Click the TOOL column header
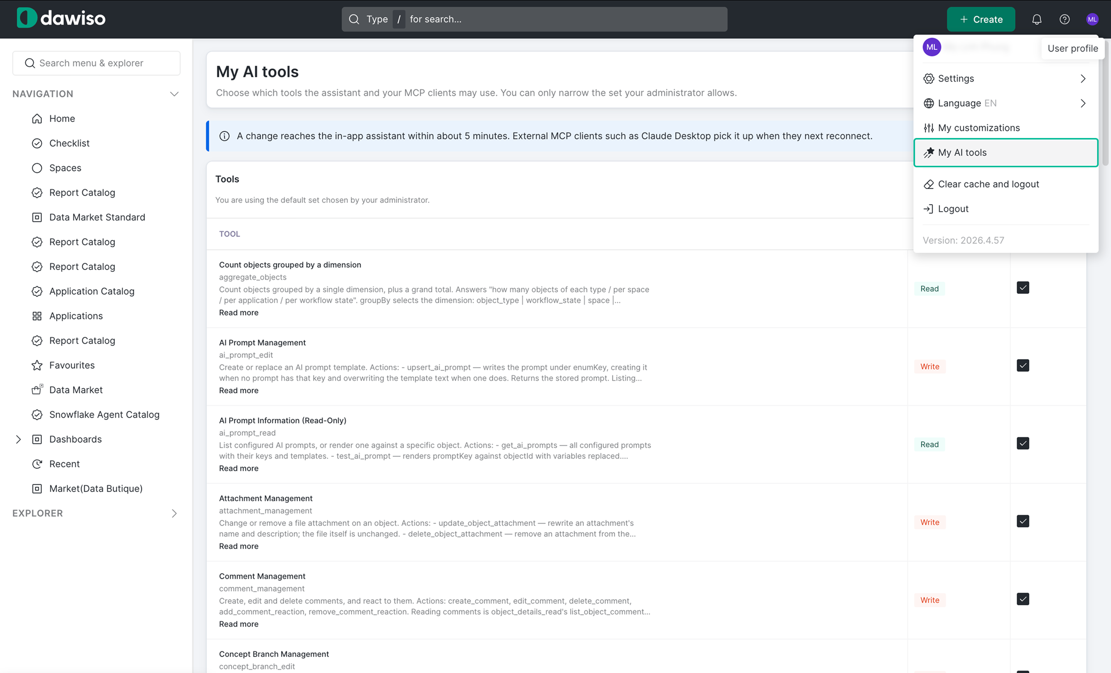 pos(230,234)
